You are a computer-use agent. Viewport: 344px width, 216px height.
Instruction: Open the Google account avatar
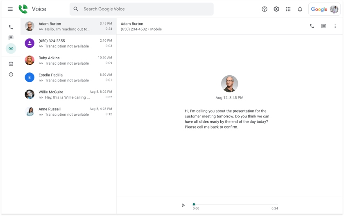(x=334, y=9)
